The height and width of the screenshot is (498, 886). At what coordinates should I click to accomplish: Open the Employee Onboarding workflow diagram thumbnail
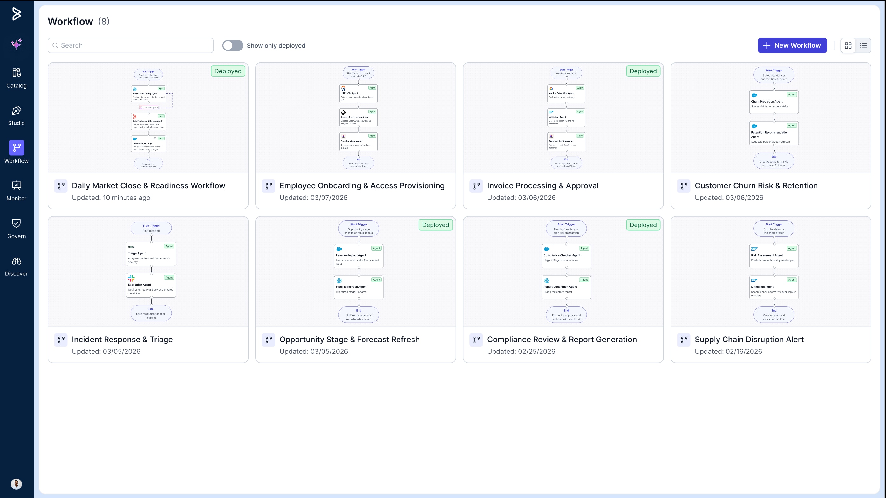click(355, 118)
